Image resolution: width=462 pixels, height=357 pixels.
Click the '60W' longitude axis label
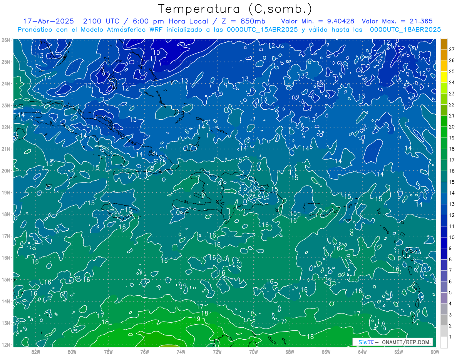tap(435, 351)
